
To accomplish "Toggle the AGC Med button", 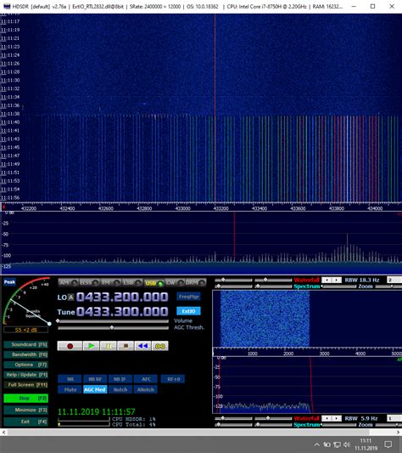I will tap(95, 389).
